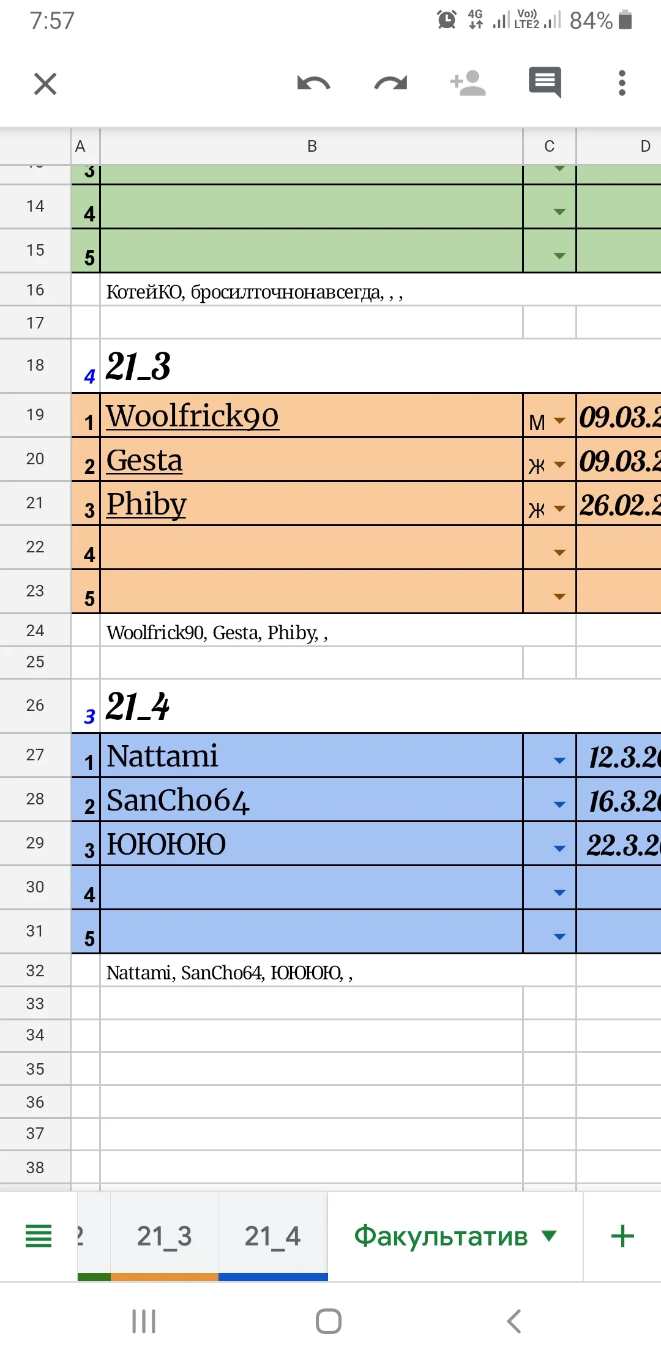Screen dimensions: 661x1358
Task: Tap the undo arrow icon
Action: pos(313,83)
